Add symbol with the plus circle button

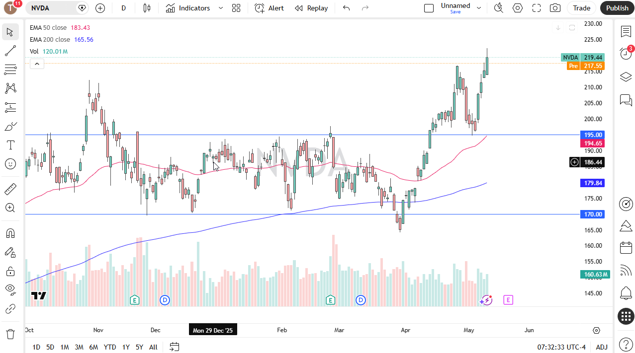click(100, 8)
